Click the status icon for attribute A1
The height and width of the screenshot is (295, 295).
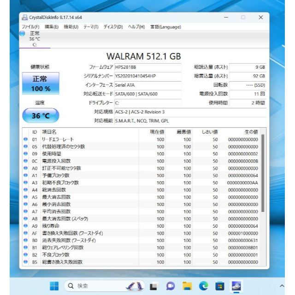point(26,175)
